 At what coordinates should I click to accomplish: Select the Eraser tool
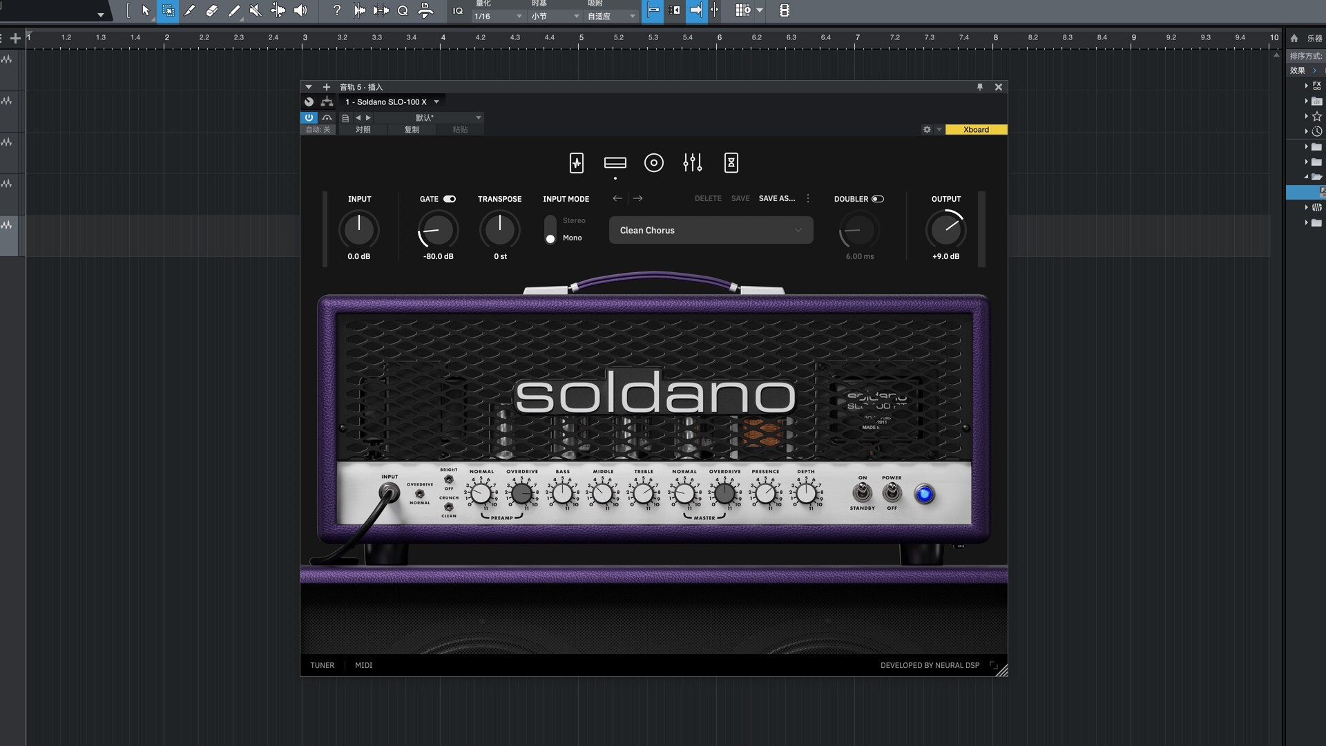coord(212,10)
